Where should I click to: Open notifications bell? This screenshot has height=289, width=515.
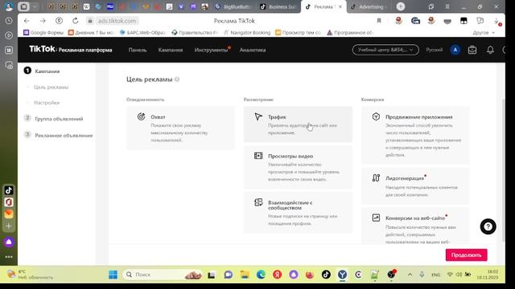tap(490, 50)
